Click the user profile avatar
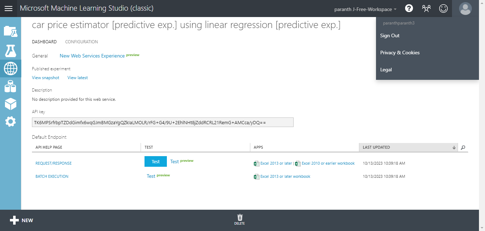 (465, 8)
